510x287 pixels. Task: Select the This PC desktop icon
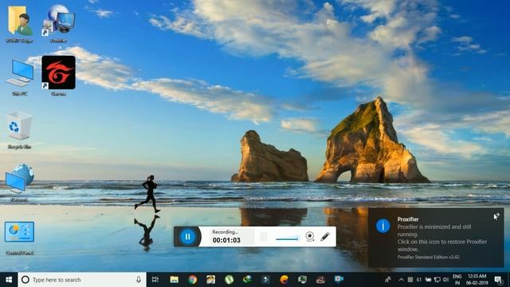tap(19, 77)
